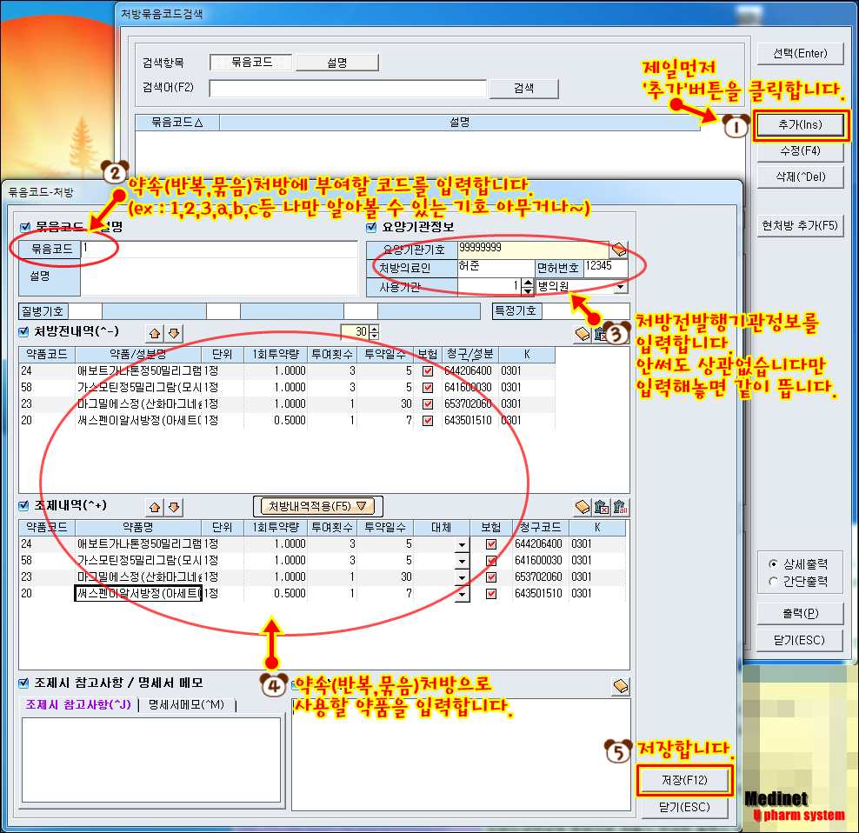The height and width of the screenshot is (833, 859).
Task: Click the 묶음코드 input field
Action: 217,250
